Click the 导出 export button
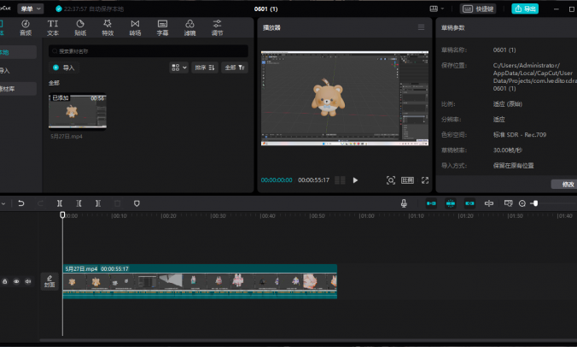 tap(525, 9)
